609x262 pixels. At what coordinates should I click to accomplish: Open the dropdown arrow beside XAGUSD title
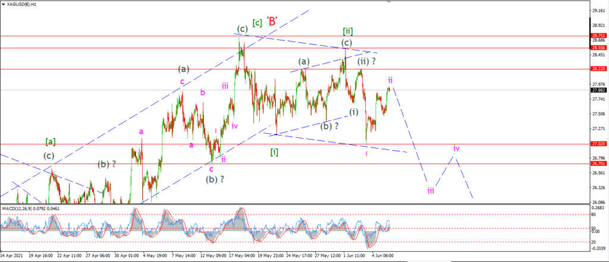4,4
